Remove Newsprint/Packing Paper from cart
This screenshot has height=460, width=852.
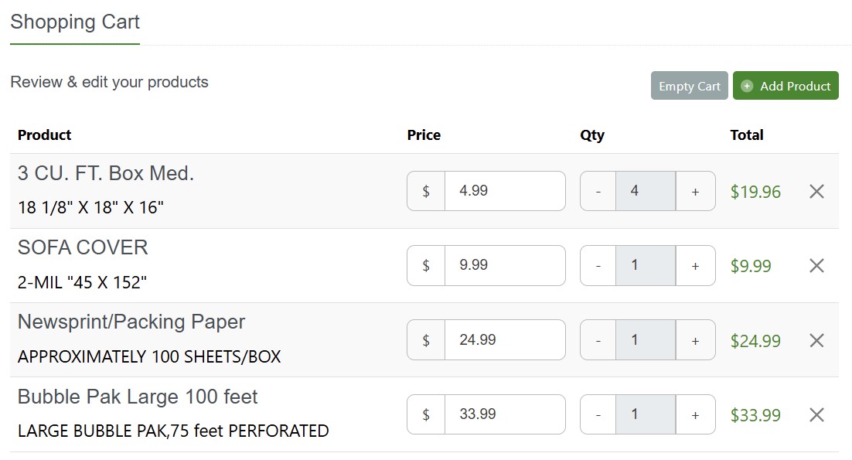click(816, 340)
